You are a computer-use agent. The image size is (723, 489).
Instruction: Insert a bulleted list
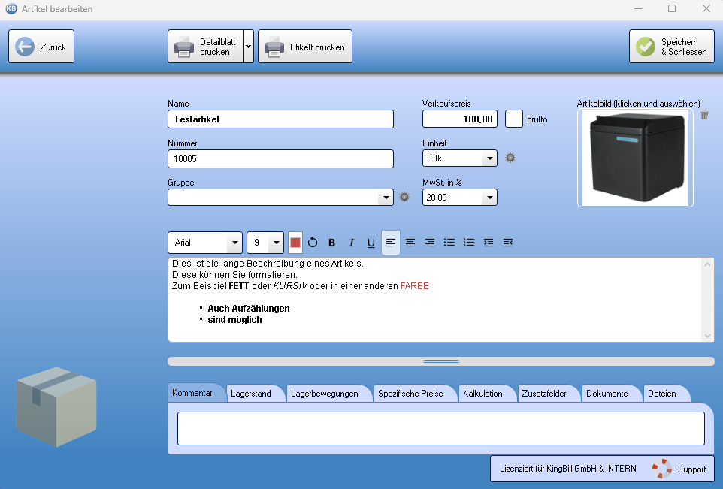pos(449,243)
